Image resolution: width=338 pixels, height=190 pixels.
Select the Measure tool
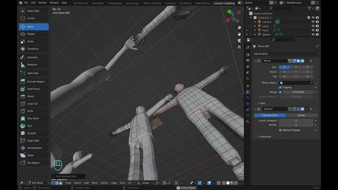coord(34,64)
